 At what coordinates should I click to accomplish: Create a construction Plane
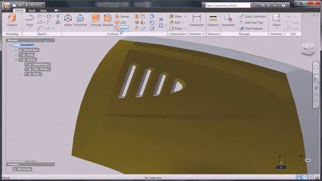point(176,17)
